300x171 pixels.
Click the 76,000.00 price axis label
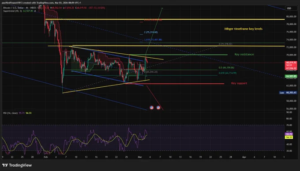[291, 32]
